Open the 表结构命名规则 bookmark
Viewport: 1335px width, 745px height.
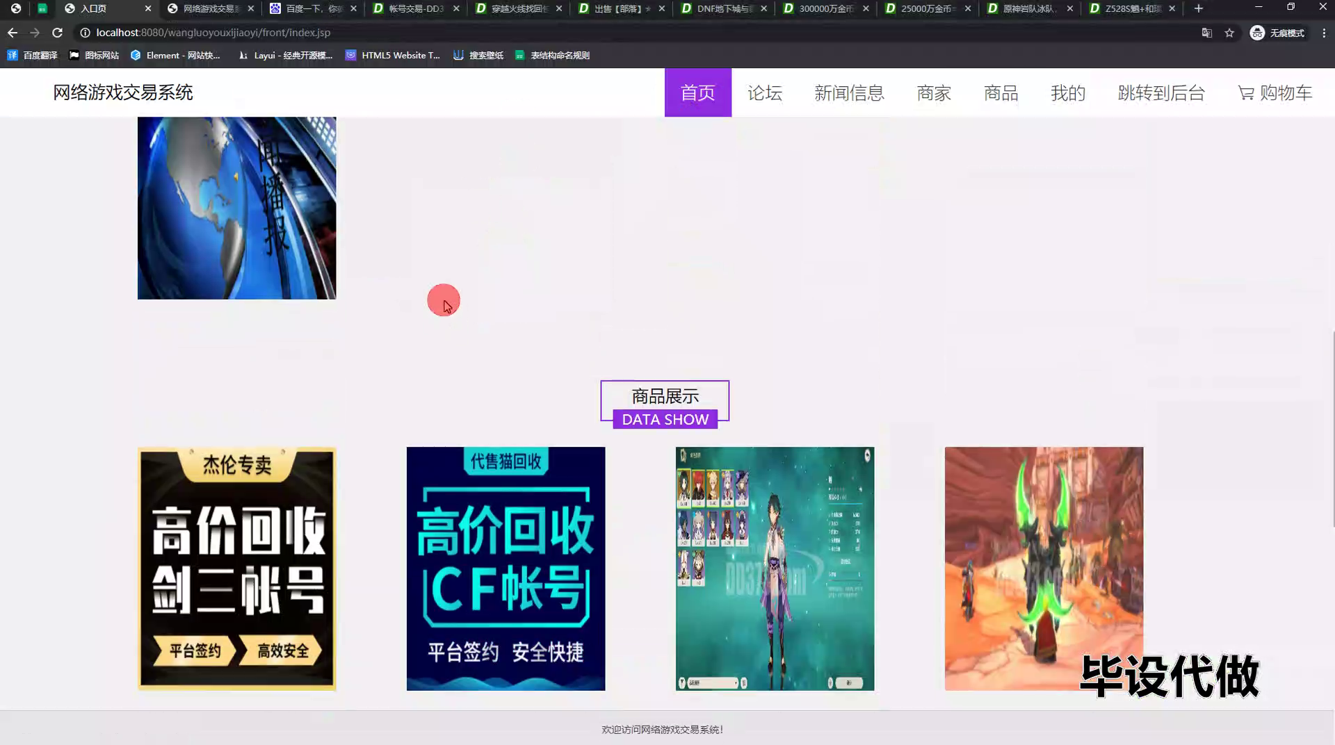(x=552, y=56)
